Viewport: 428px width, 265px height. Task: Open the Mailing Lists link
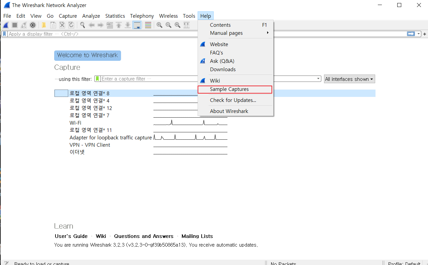click(x=197, y=236)
